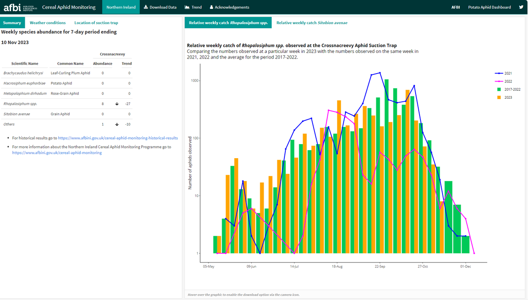Click the Summary tab
This screenshot has width=530, height=300.
tap(12, 22)
